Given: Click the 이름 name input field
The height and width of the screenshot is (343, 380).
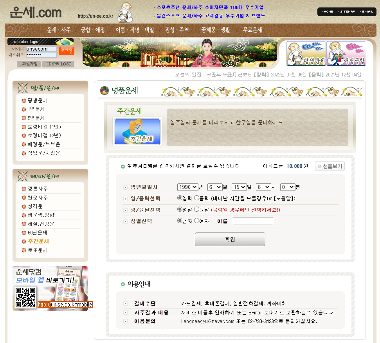Looking at the screenshot, I should pos(253,221).
